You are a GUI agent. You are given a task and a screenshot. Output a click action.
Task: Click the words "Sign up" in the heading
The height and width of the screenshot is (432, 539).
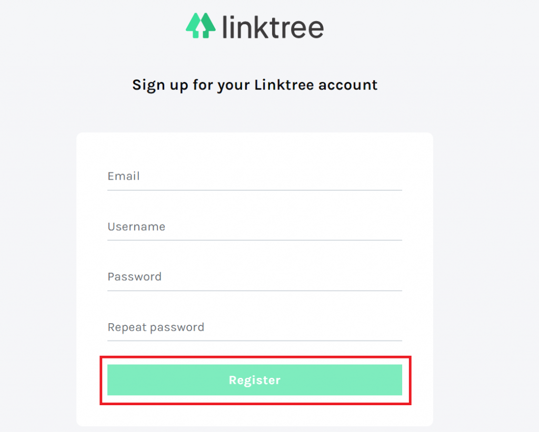click(160, 86)
